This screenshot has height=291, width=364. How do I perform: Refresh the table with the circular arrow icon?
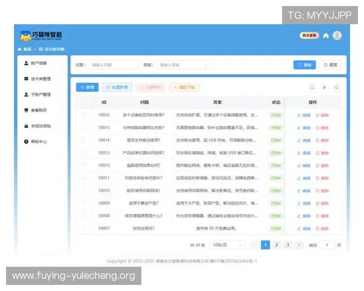[312, 87]
